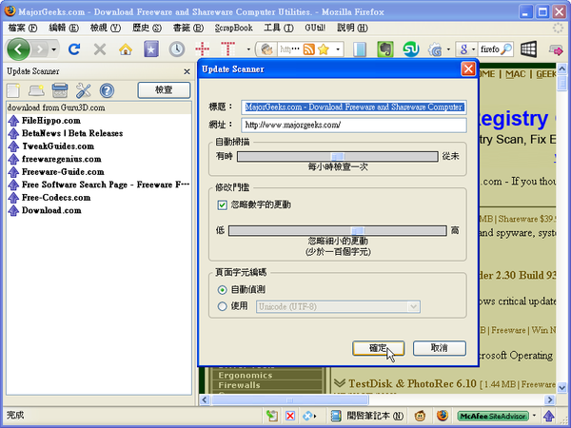Open the ScrapBook menu
Screen dimensions: 571x428
tap(234, 28)
